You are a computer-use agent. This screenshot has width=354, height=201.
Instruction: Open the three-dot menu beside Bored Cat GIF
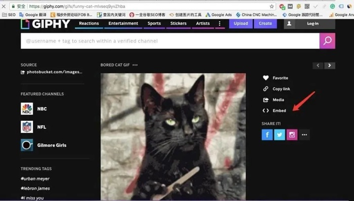pos(135,65)
